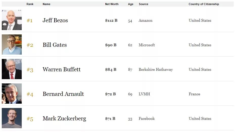235x132 pixels.
Task: Click Bill Gates profile photo
Action: pyautogui.click(x=12, y=45)
